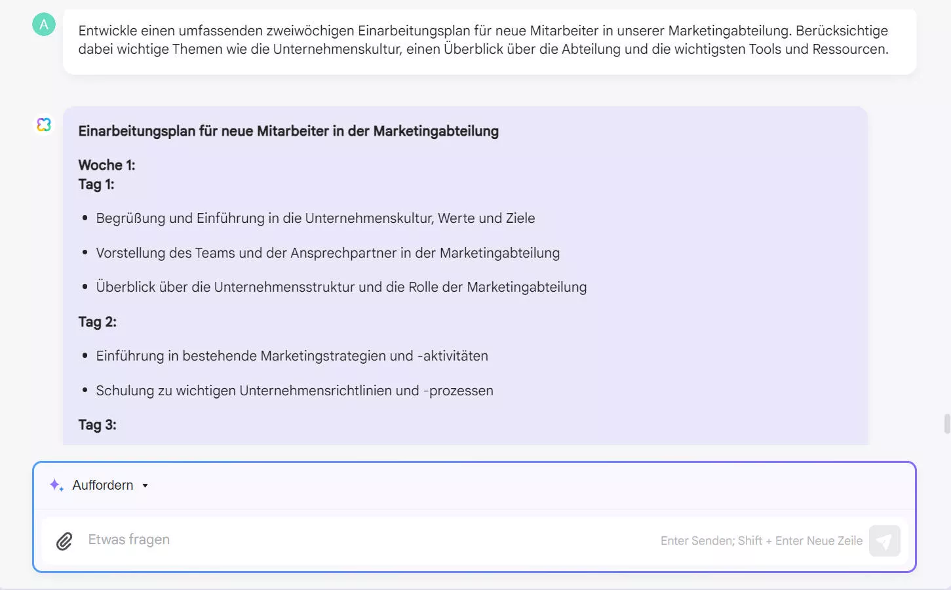Click the send arrow beside the shortcut hint
The image size is (951, 590).
(x=884, y=541)
